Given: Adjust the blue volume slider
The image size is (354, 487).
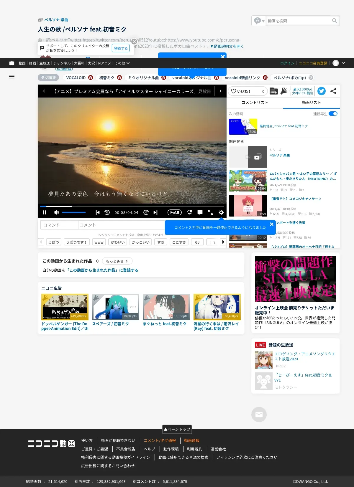Looking at the screenshot, I should click(x=74, y=212).
